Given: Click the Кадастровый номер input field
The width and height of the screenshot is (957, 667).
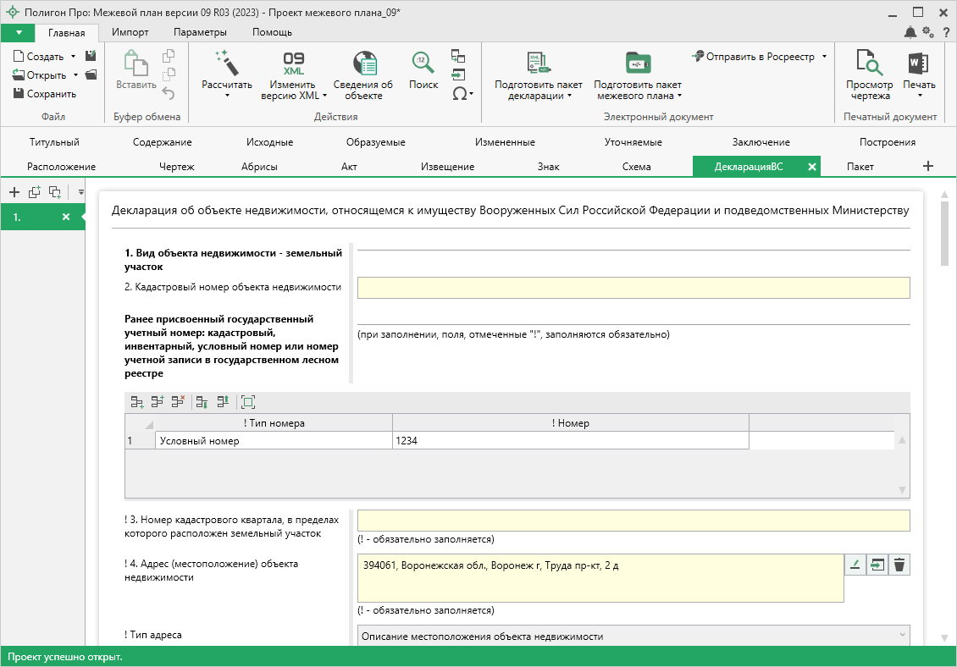Looking at the screenshot, I should (633, 288).
